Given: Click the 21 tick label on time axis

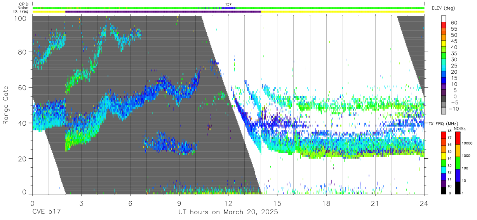Looking at the screenshot, I should (x=375, y=204).
